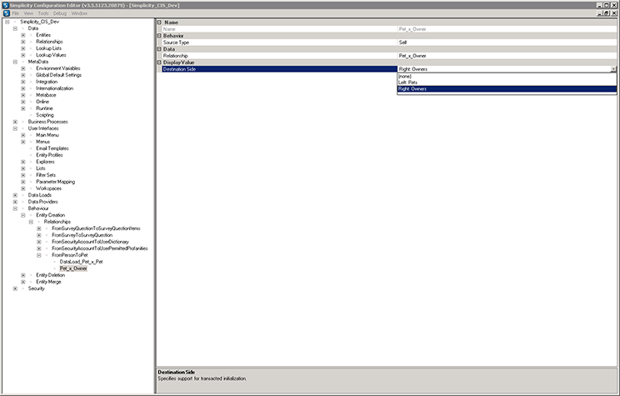Select FromSurveyQuestionToSurveyQuestionItems item

click(96, 228)
